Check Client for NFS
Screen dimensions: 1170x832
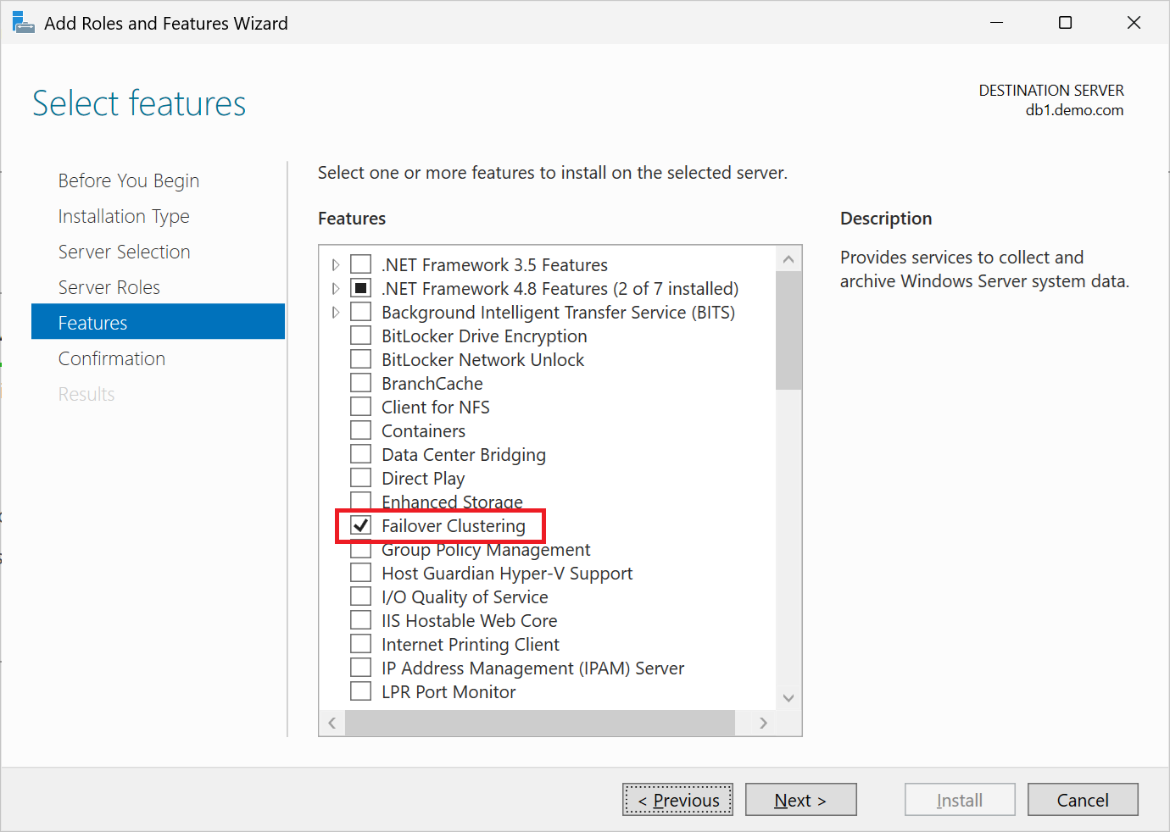click(x=361, y=407)
